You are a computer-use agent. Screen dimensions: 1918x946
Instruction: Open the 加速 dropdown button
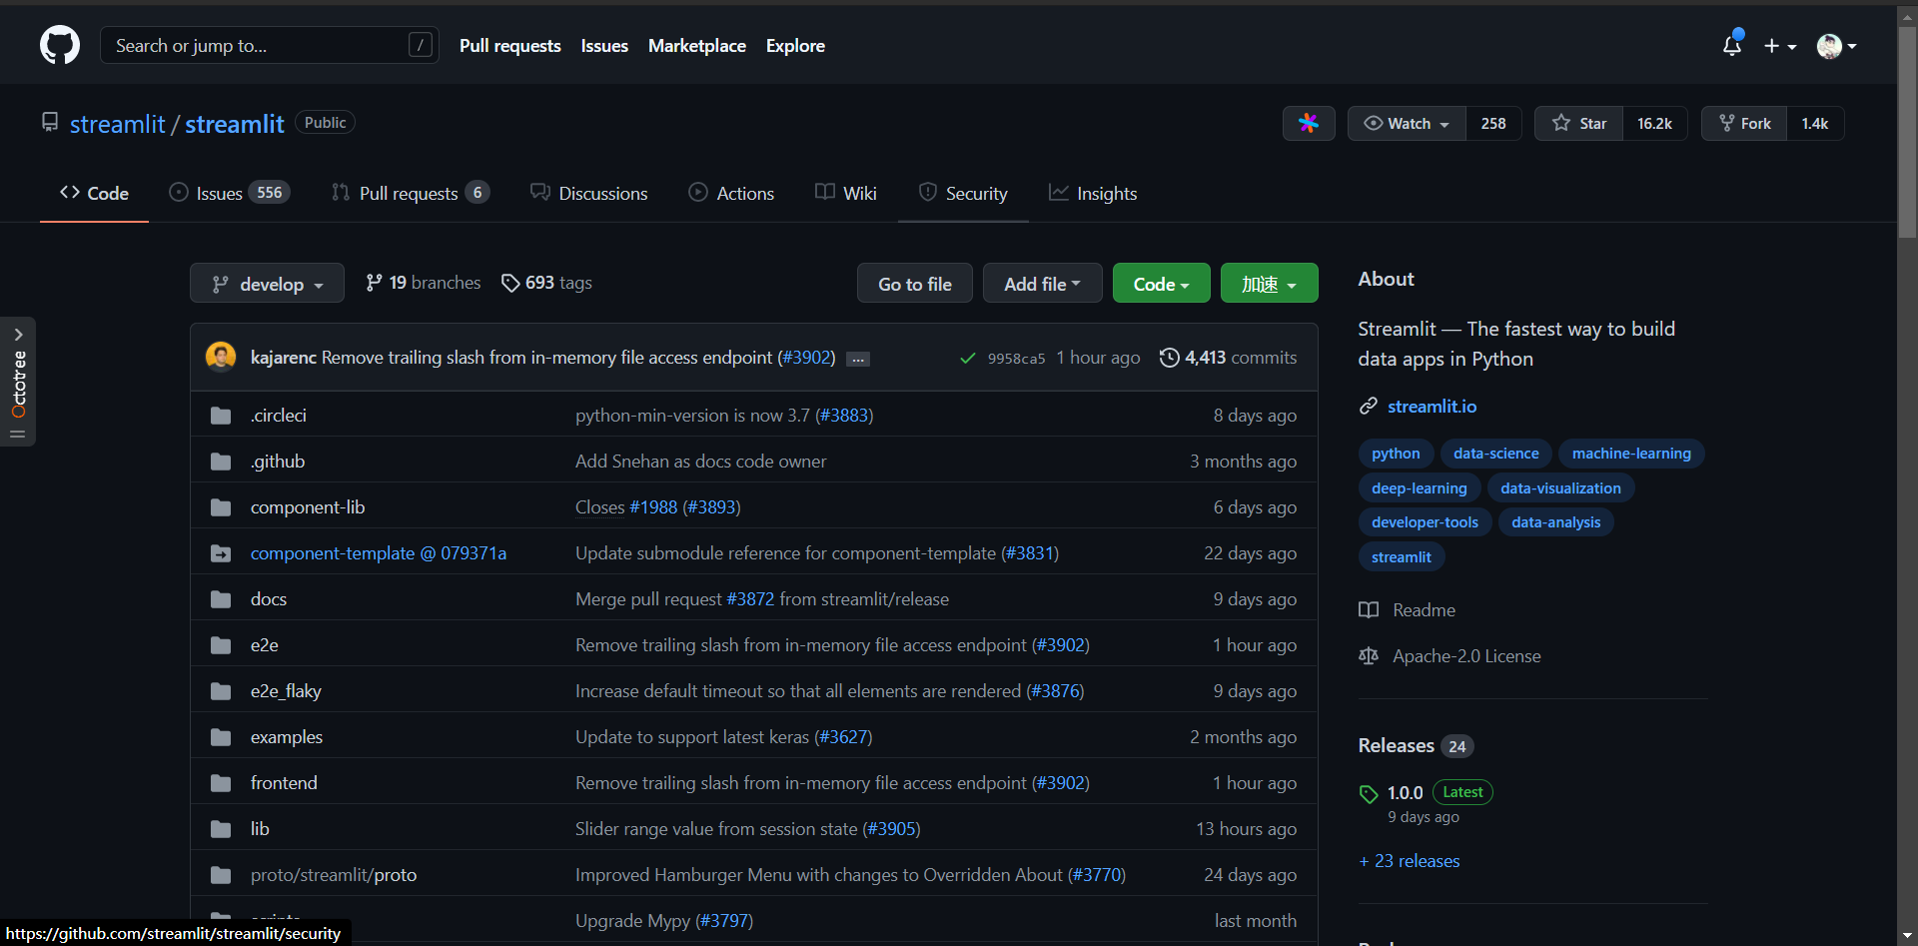pos(1269,284)
